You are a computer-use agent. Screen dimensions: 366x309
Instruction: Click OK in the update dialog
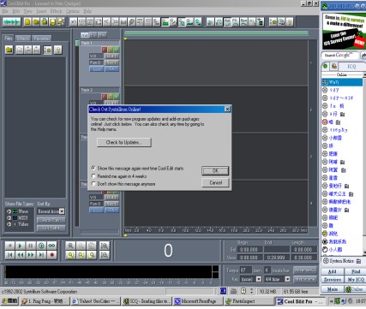(215, 170)
